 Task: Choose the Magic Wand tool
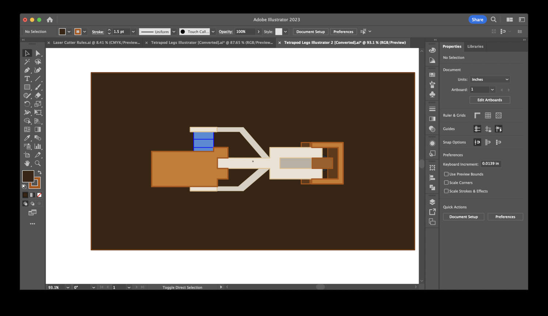[27, 62]
